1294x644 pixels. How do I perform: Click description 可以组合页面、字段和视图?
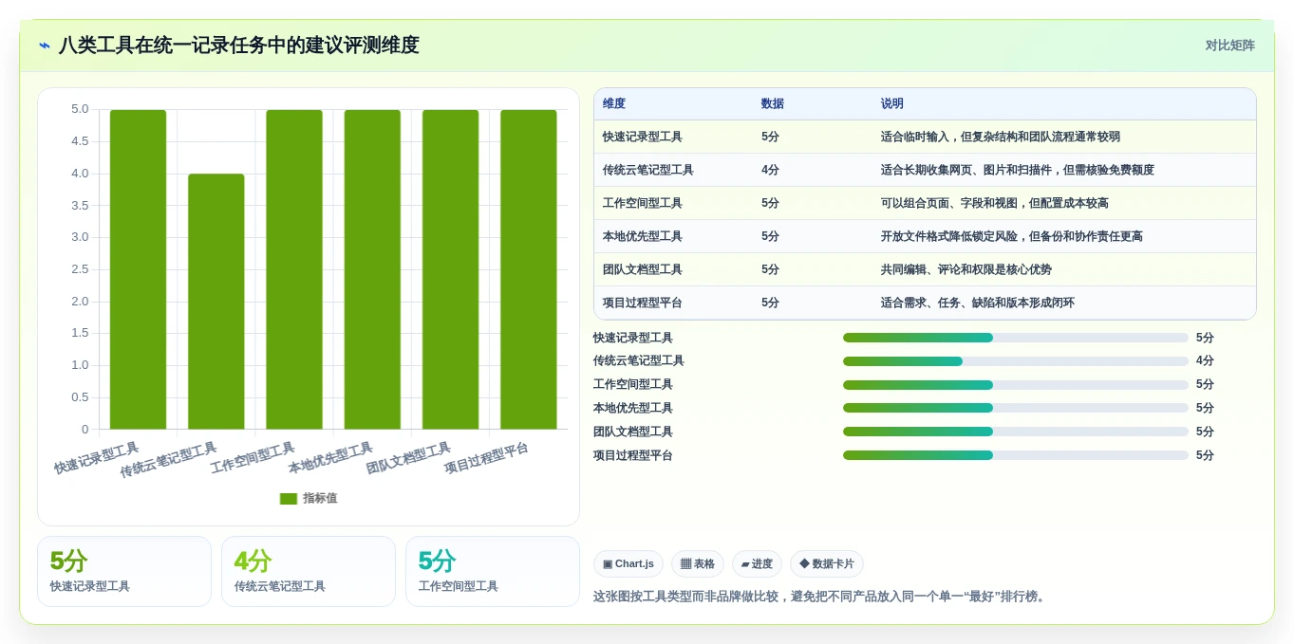coord(994,203)
